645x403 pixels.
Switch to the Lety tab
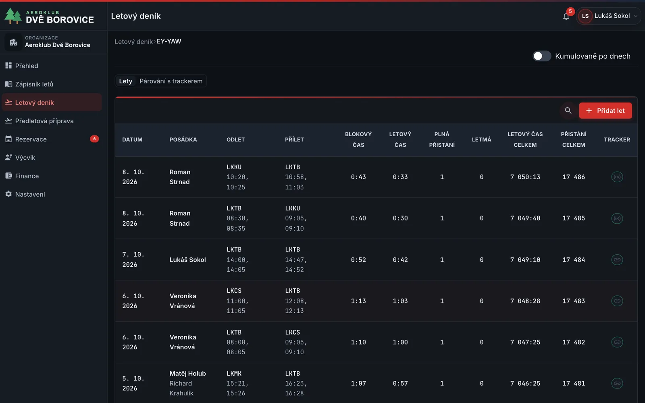pos(125,81)
